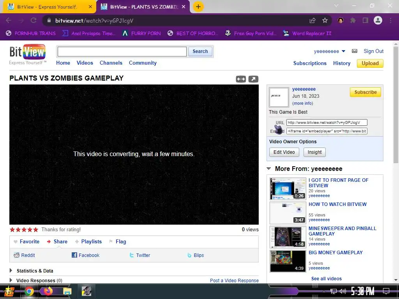Open the notification center icon
Viewport: 399px width, 299px height.
tap(386, 291)
